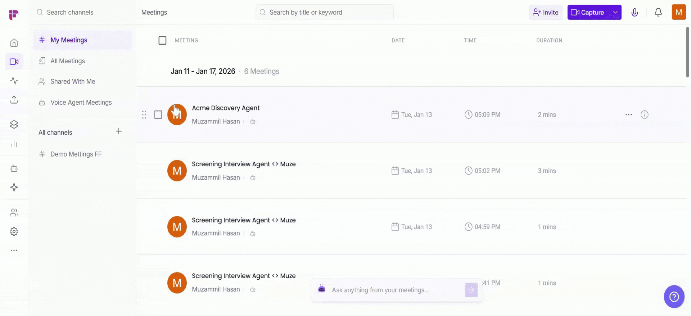Click the 2 mins duration value
Screen dimensions: 691x316
(547, 115)
